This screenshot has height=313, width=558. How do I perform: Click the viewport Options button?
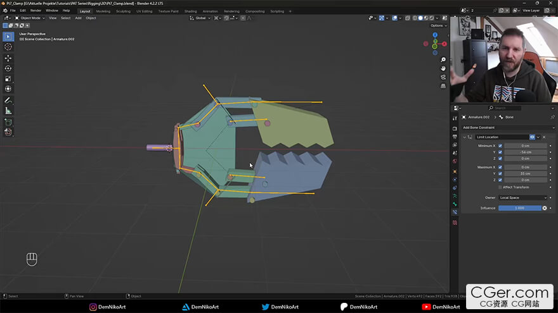[438, 25]
